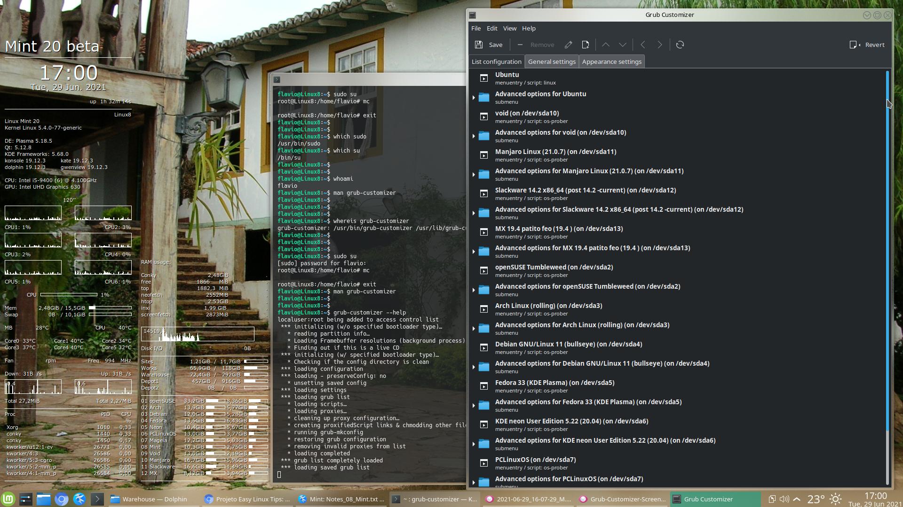
Task: Click the Slackware 14.2 menuentry icon
Action: coord(483,193)
